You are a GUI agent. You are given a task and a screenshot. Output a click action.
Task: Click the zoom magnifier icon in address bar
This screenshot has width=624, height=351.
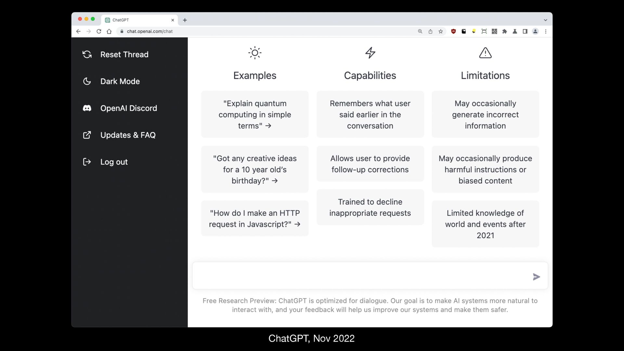(x=420, y=31)
